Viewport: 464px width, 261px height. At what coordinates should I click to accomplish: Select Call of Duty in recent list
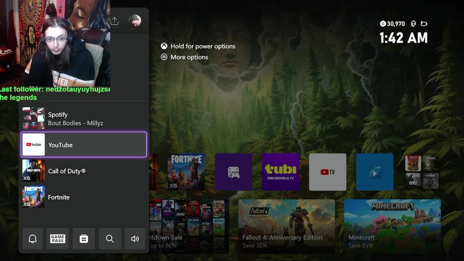coord(84,171)
